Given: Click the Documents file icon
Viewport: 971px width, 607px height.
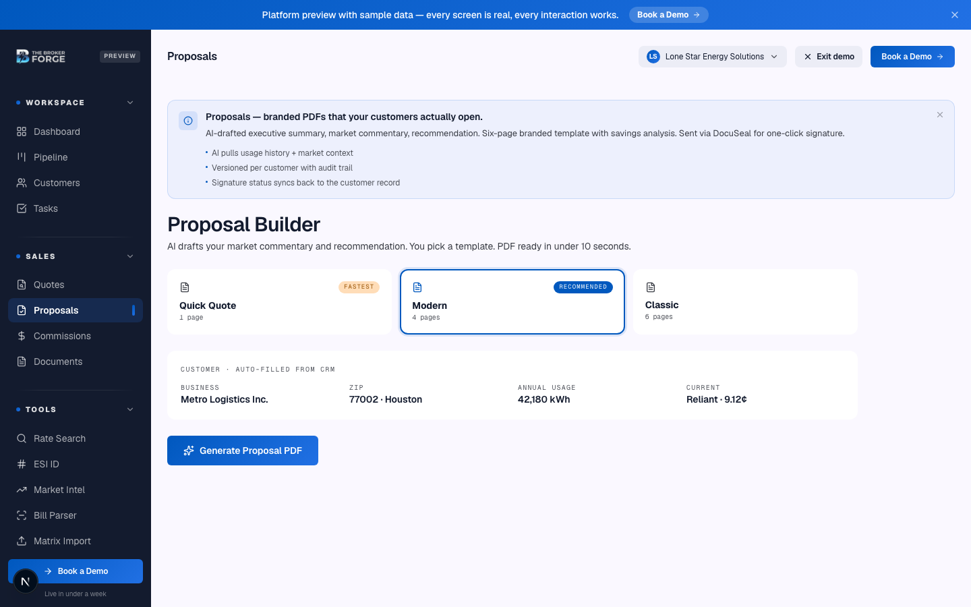Looking at the screenshot, I should click(22, 362).
